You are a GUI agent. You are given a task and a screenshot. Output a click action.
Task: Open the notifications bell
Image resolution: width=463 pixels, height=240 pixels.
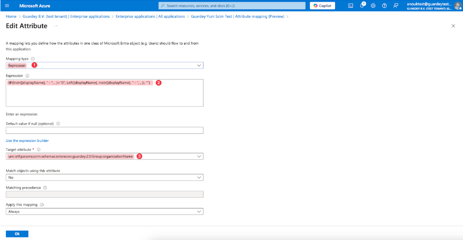click(362, 5)
